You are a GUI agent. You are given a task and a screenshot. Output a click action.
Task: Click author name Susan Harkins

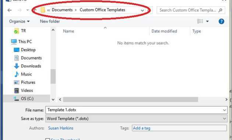(x=61, y=128)
